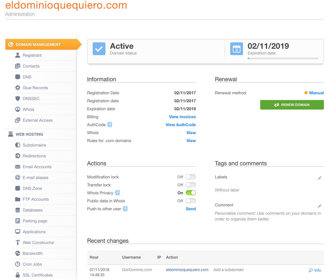Click the Bandwidth graph icon

pos(18,253)
